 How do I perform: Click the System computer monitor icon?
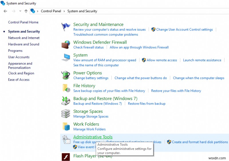click(66, 57)
